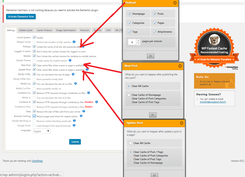Disable the Cache System Enable checkbox

(34, 37)
